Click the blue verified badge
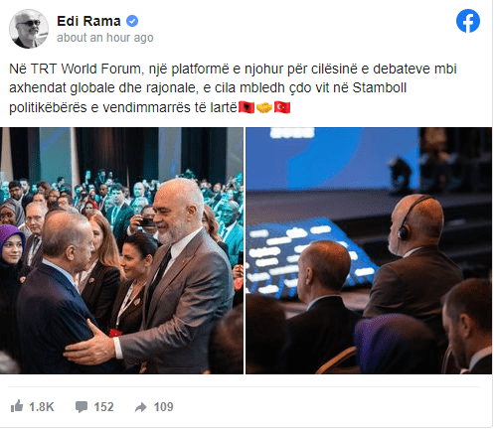This screenshot has width=494, height=431. coord(132,21)
